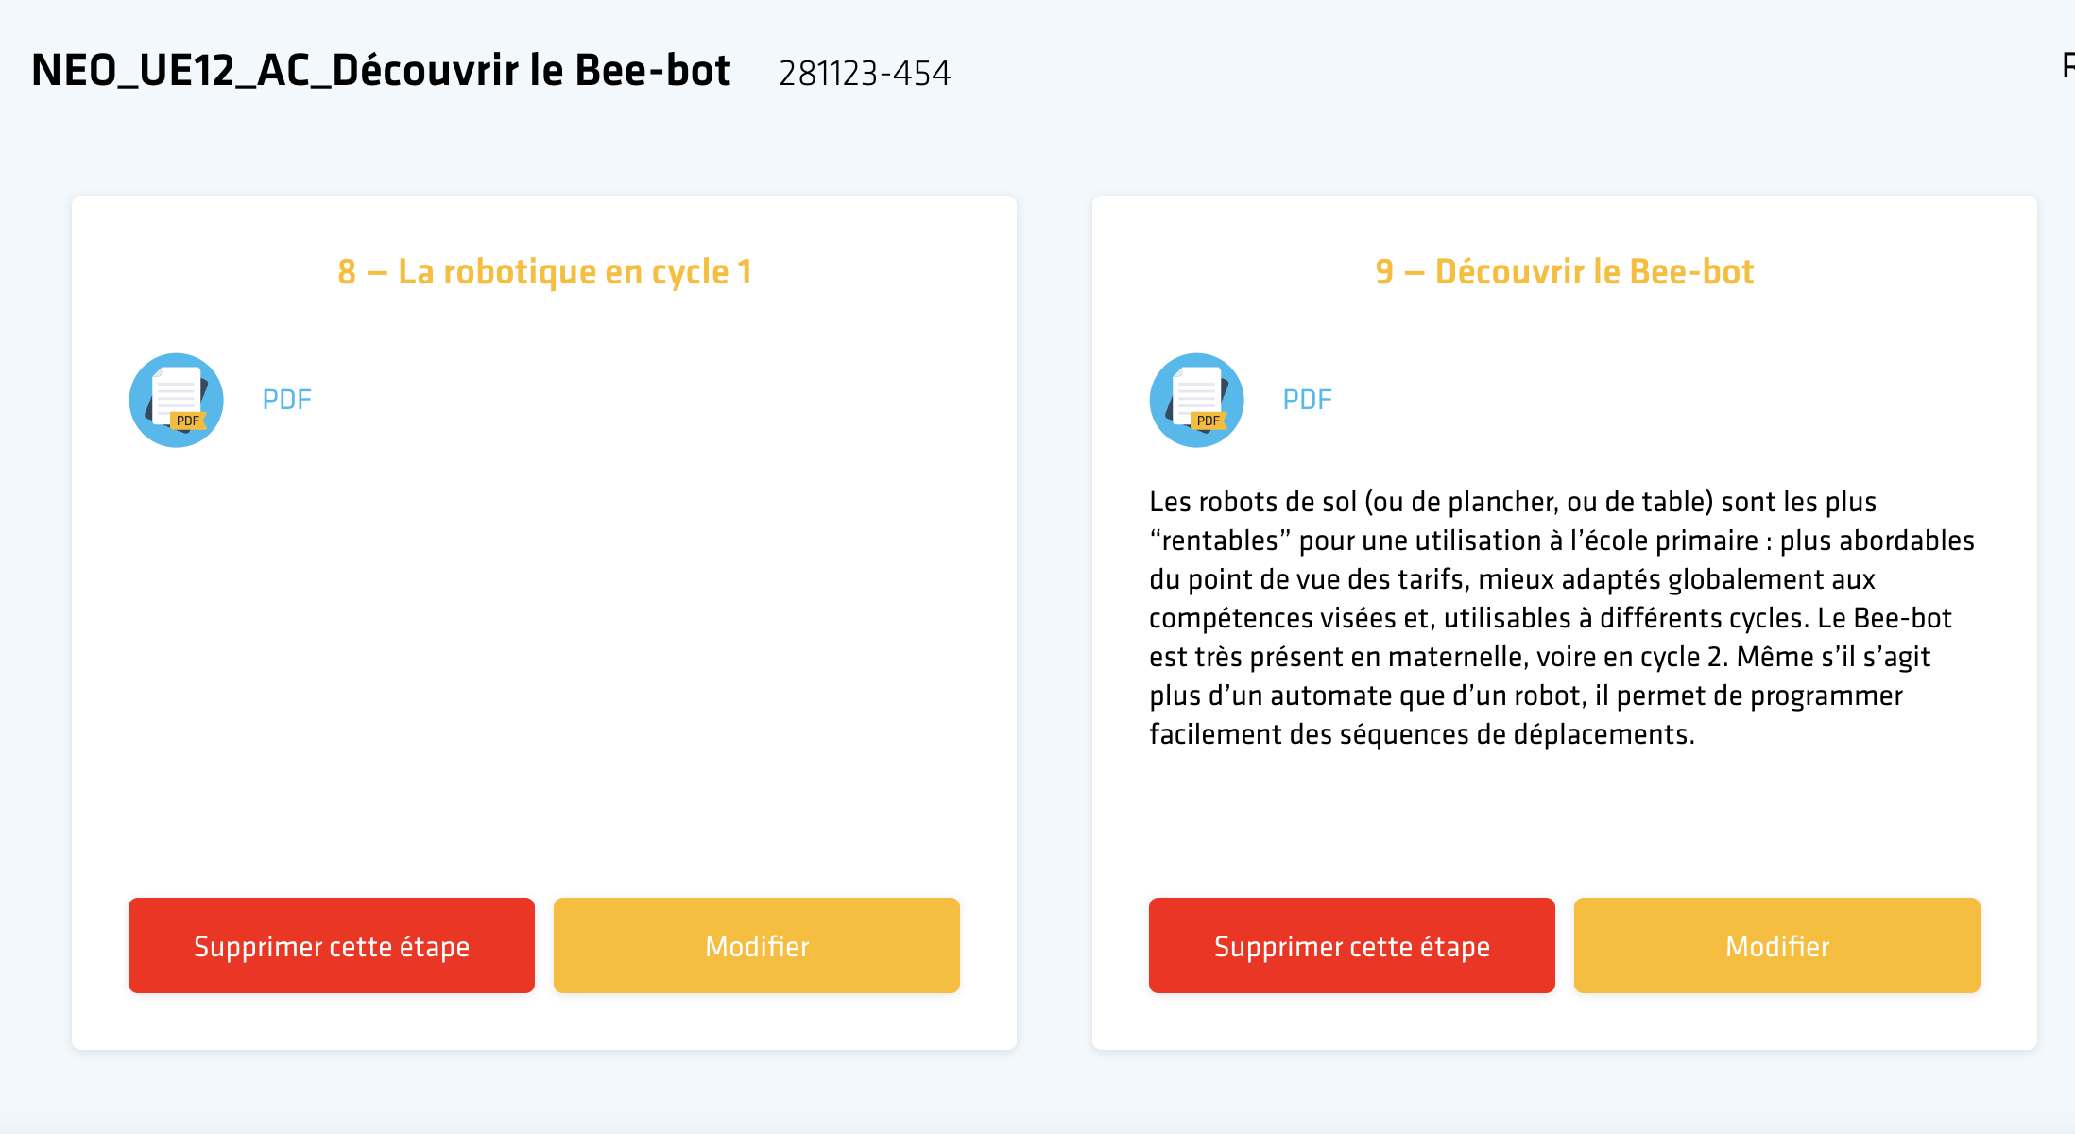Select the heading 8 – La robotique en cycle 1
The height and width of the screenshot is (1134, 2075).
(544, 271)
